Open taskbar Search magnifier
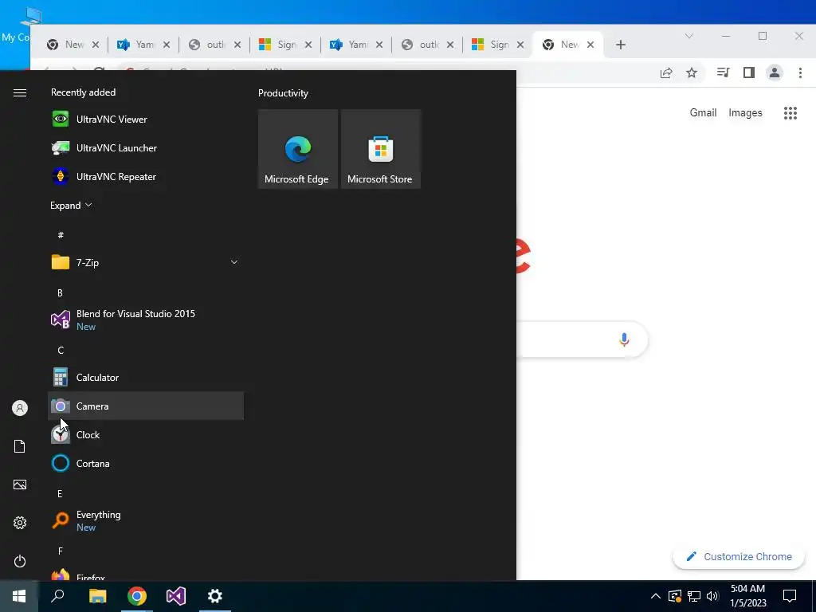The width and height of the screenshot is (816, 612). coord(57,596)
